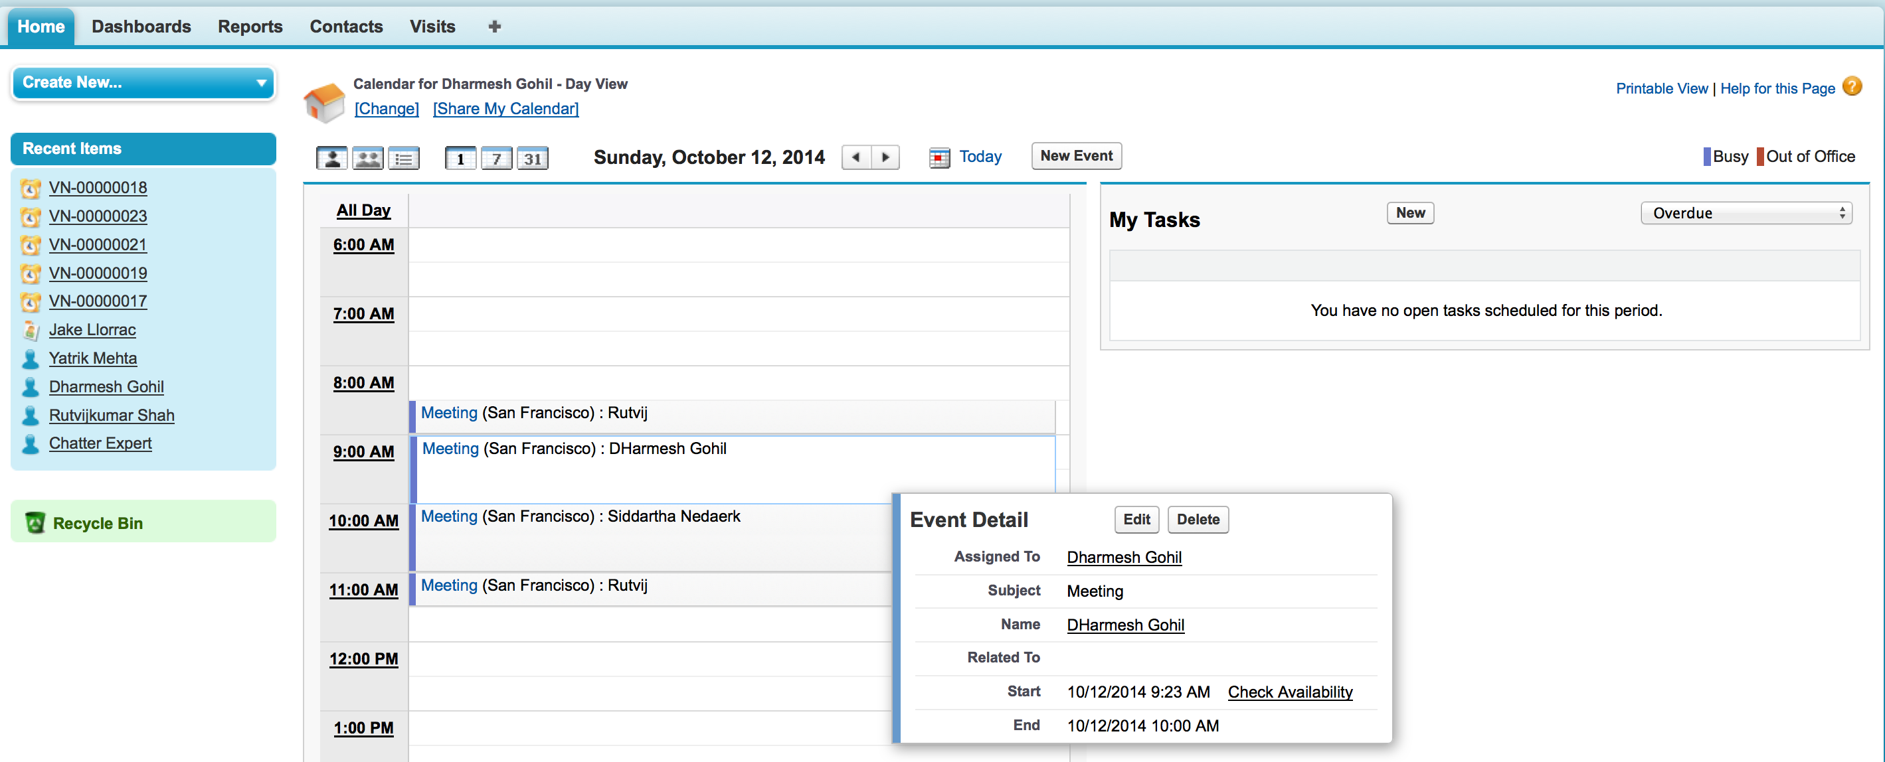Open the activity list view icon
This screenshot has width=1885, height=762.
point(403,158)
